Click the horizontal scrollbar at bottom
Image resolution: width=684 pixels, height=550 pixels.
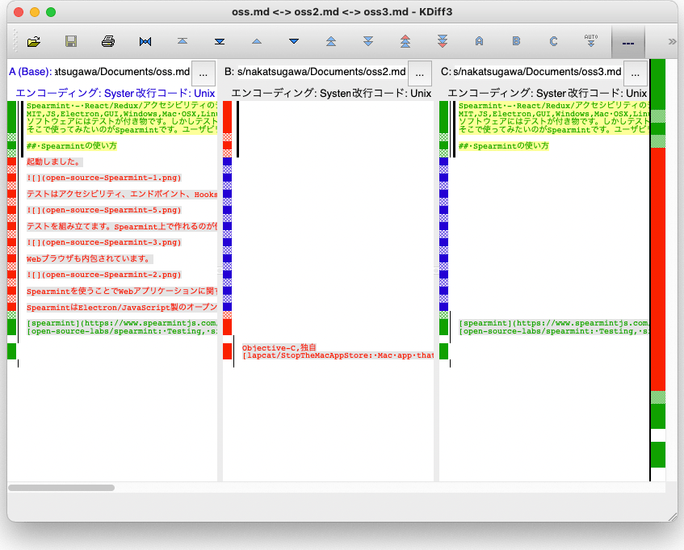click(61, 488)
